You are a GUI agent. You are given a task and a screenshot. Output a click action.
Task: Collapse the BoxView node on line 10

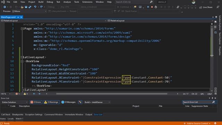click(x=22, y=61)
